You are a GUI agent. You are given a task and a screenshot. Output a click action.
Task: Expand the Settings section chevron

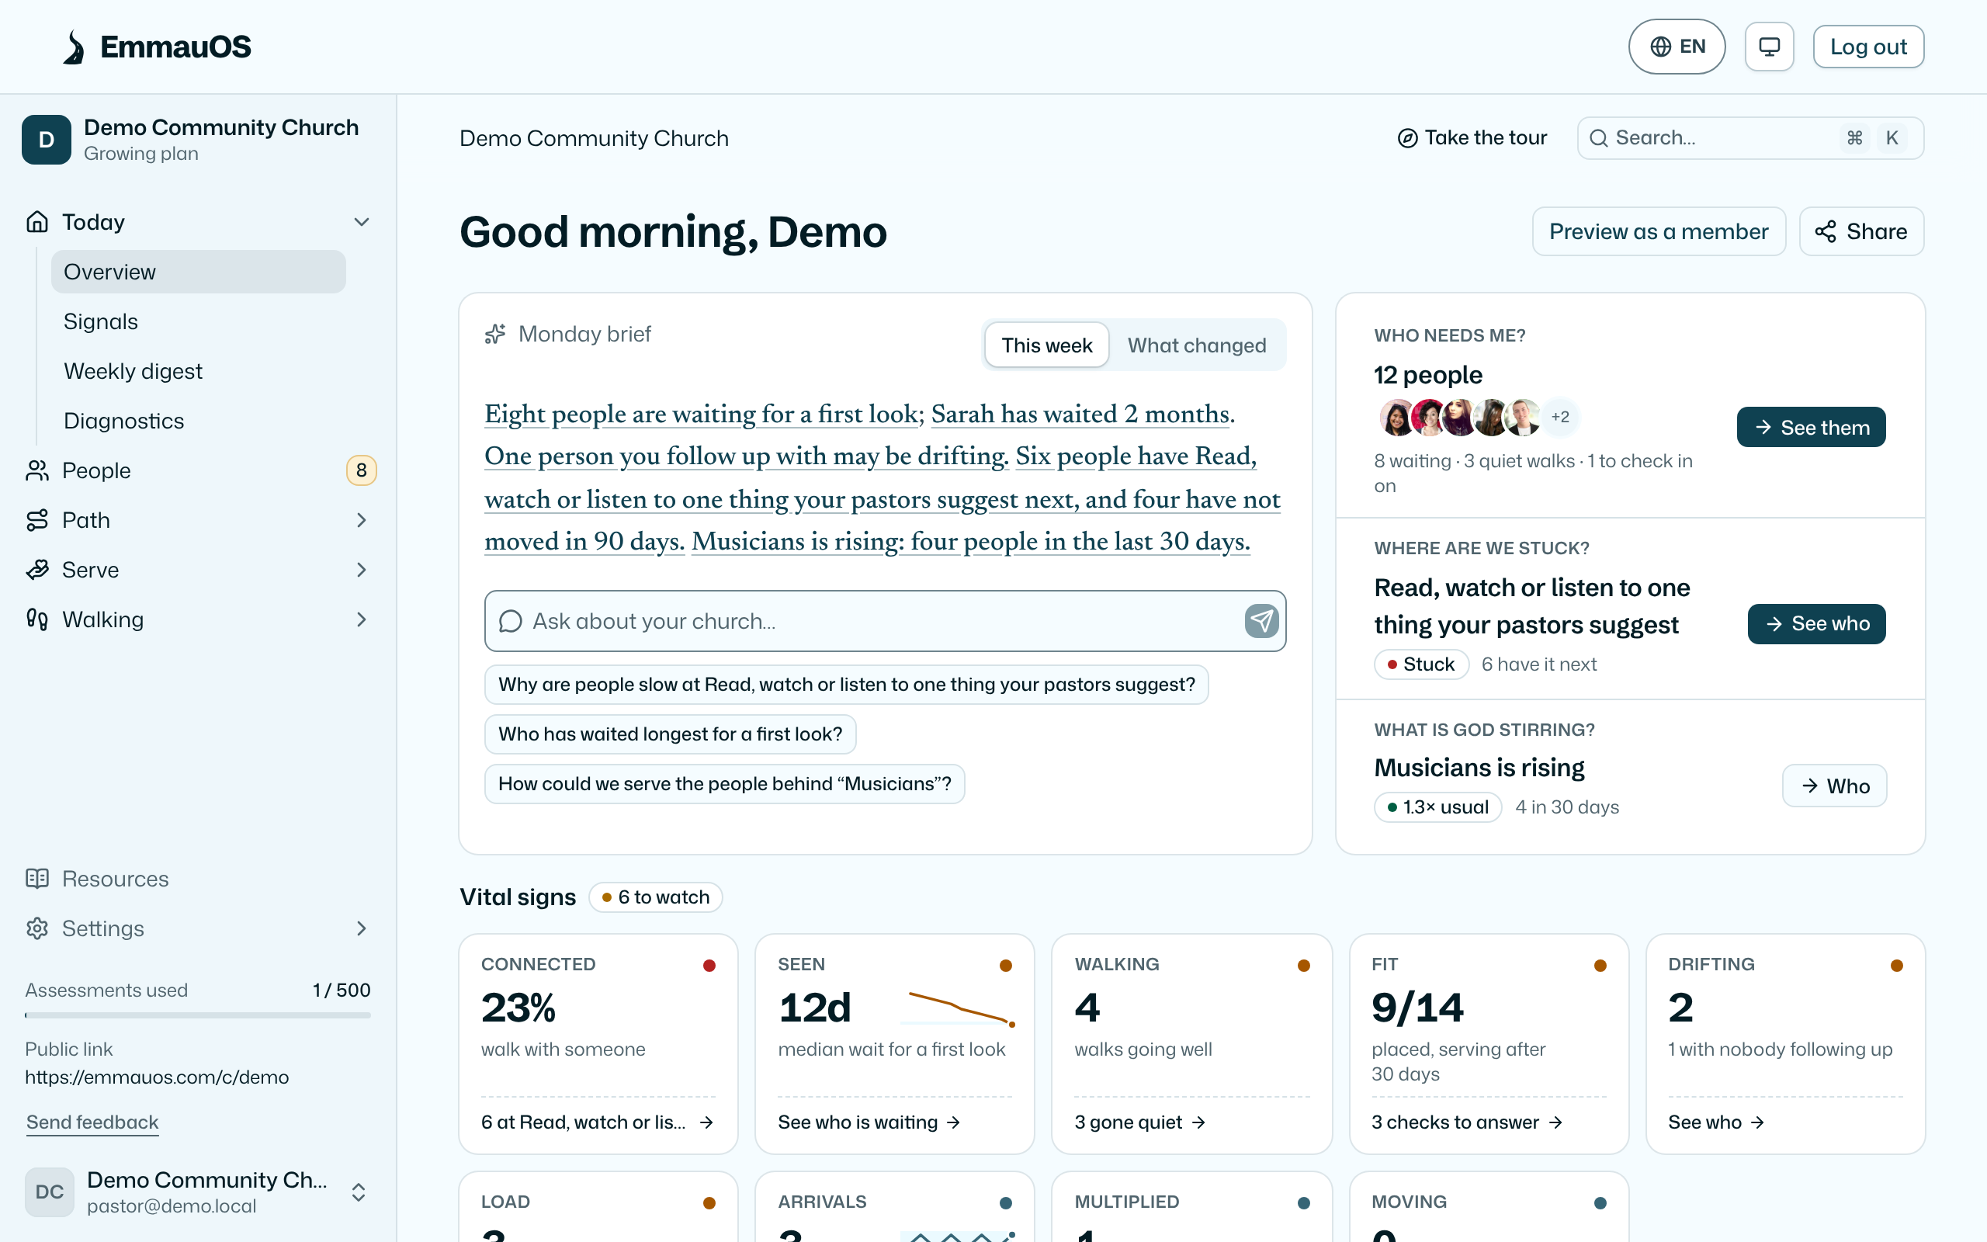(x=361, y=928)
